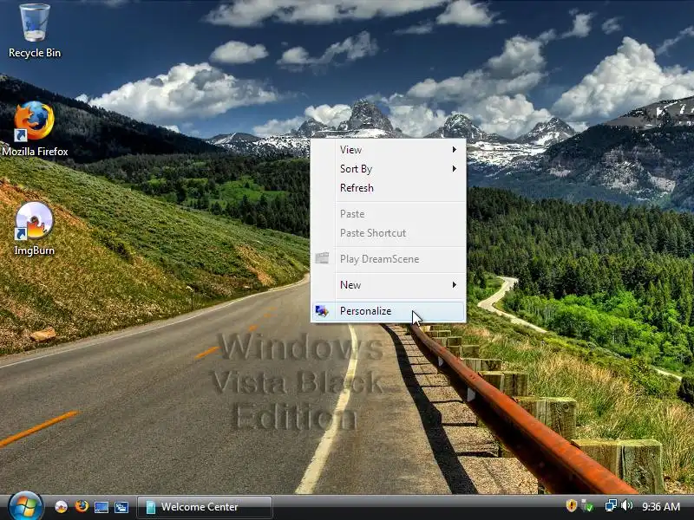
Task: Launch Firefox from the Quick Launch bar
Action: pos(82,506)
